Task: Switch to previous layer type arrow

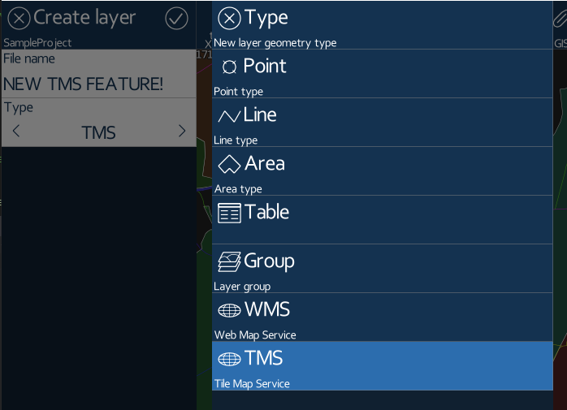Action: click(x=17, y=132)
